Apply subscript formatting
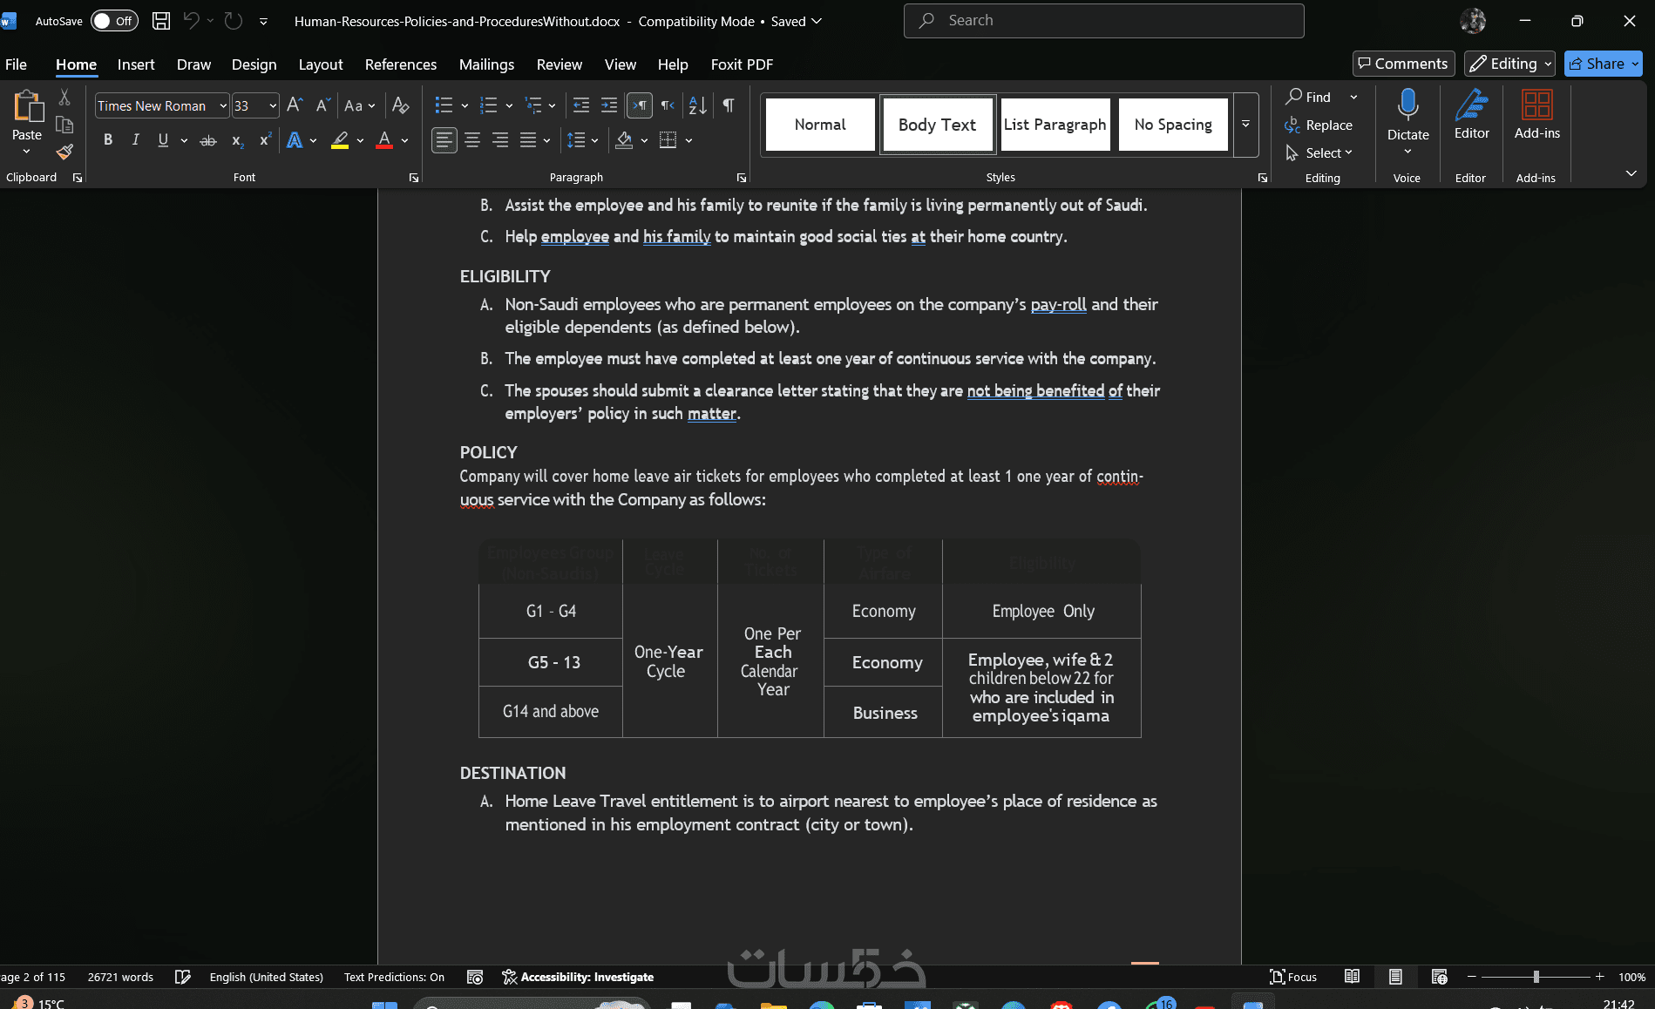This screenshot has height=1009, width=1655. 236,140
